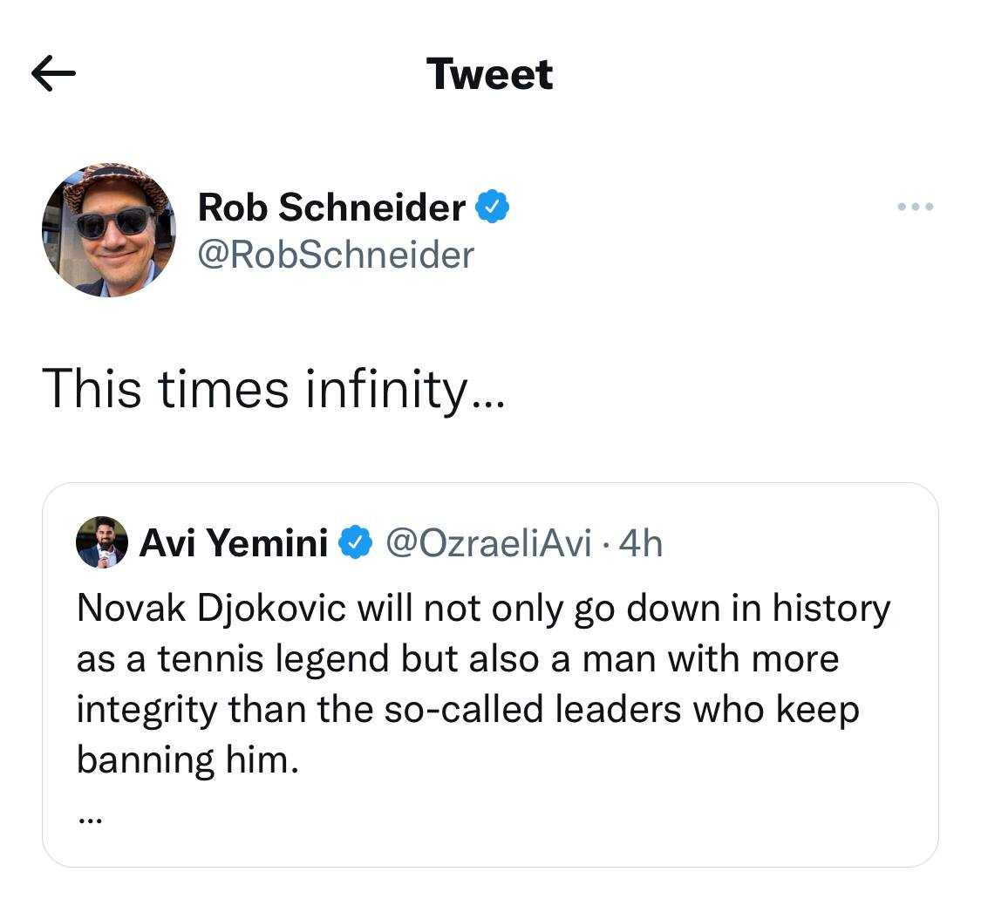Click Rob Schneider's display name
Viewport: 981px width, 899px height.
pos(331,207)
